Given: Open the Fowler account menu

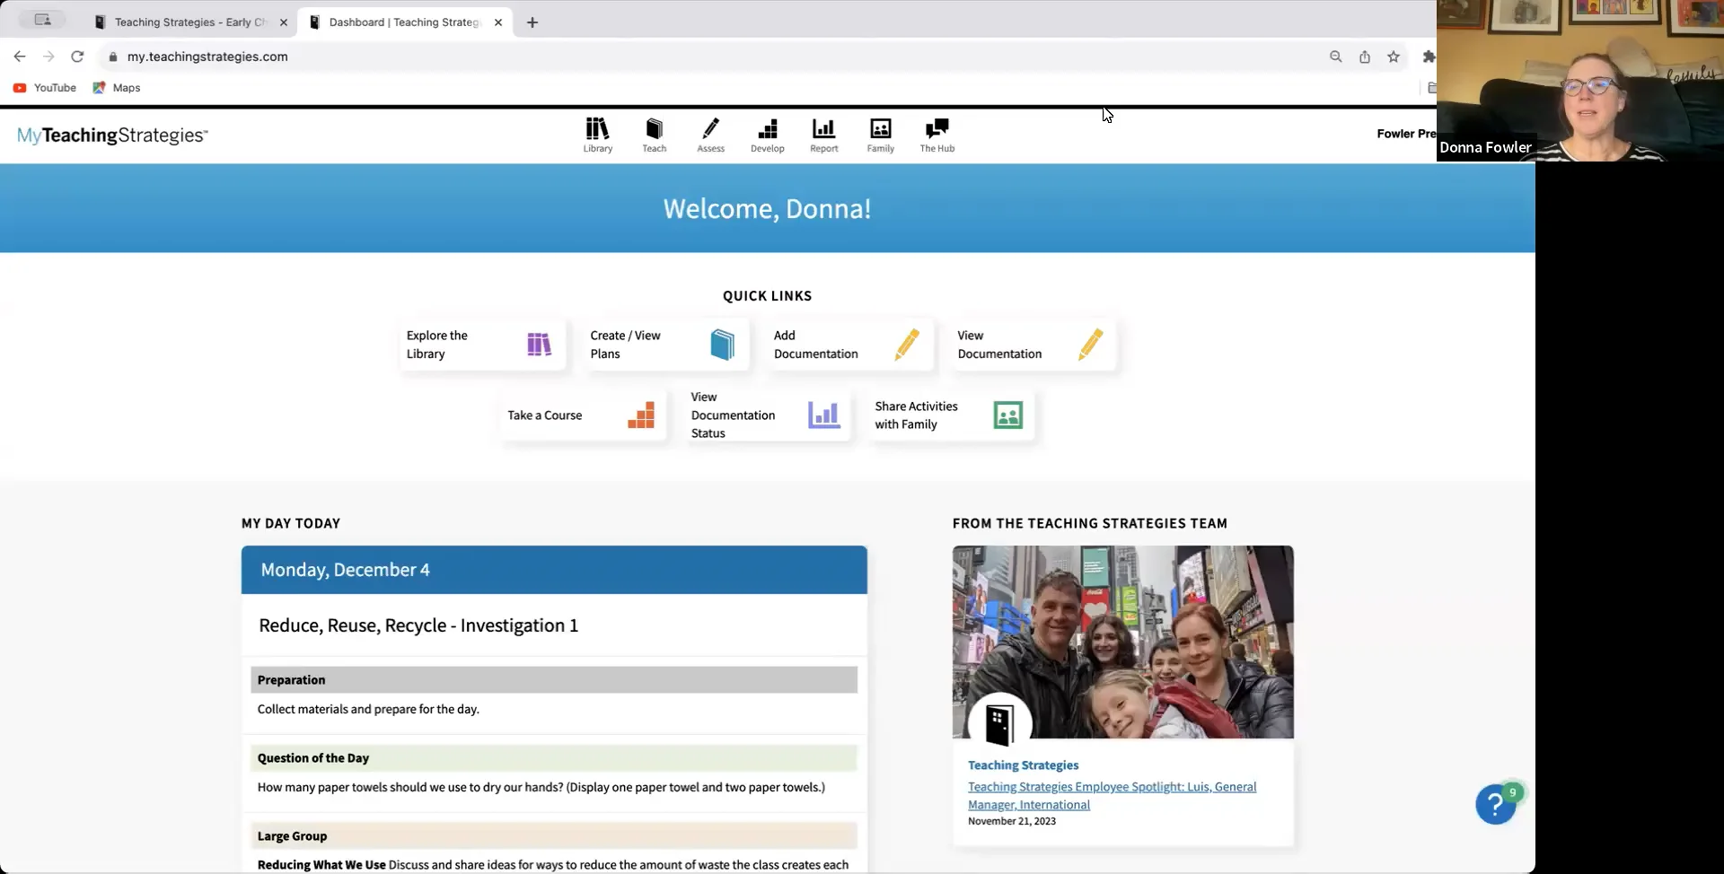Looking at the screenshot, I should coord(1405,133).
